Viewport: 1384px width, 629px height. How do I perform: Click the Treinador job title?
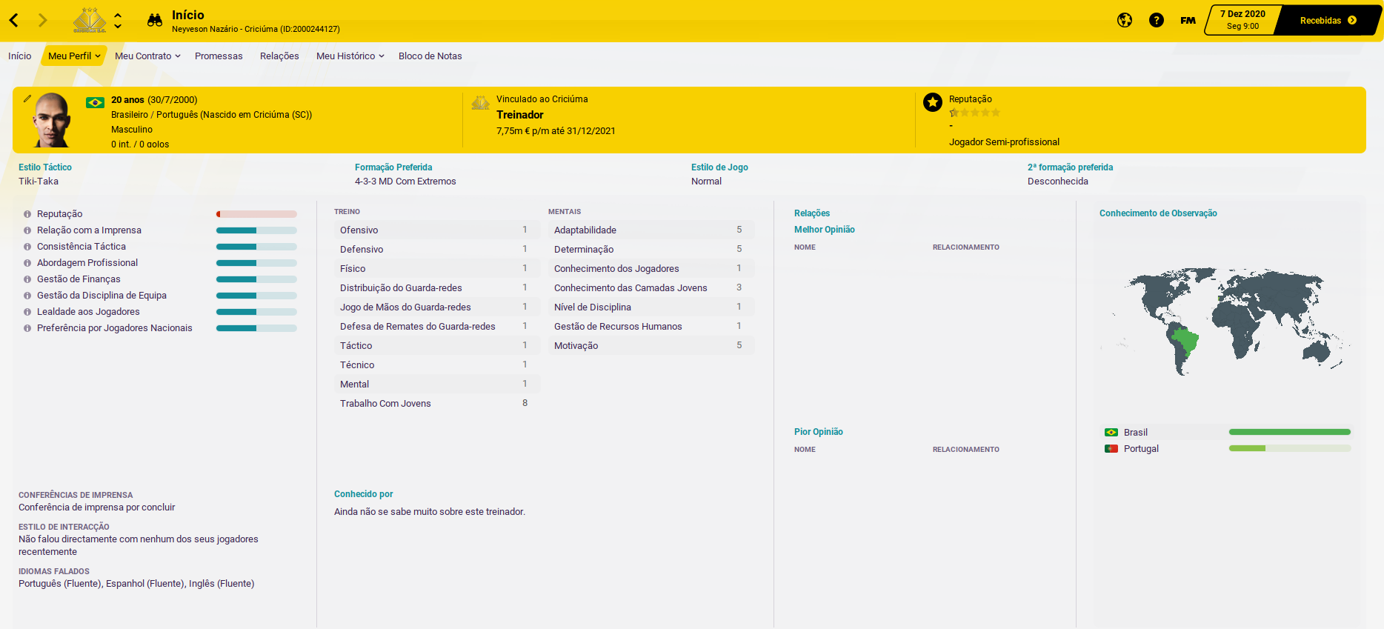(x=520, y=115)
